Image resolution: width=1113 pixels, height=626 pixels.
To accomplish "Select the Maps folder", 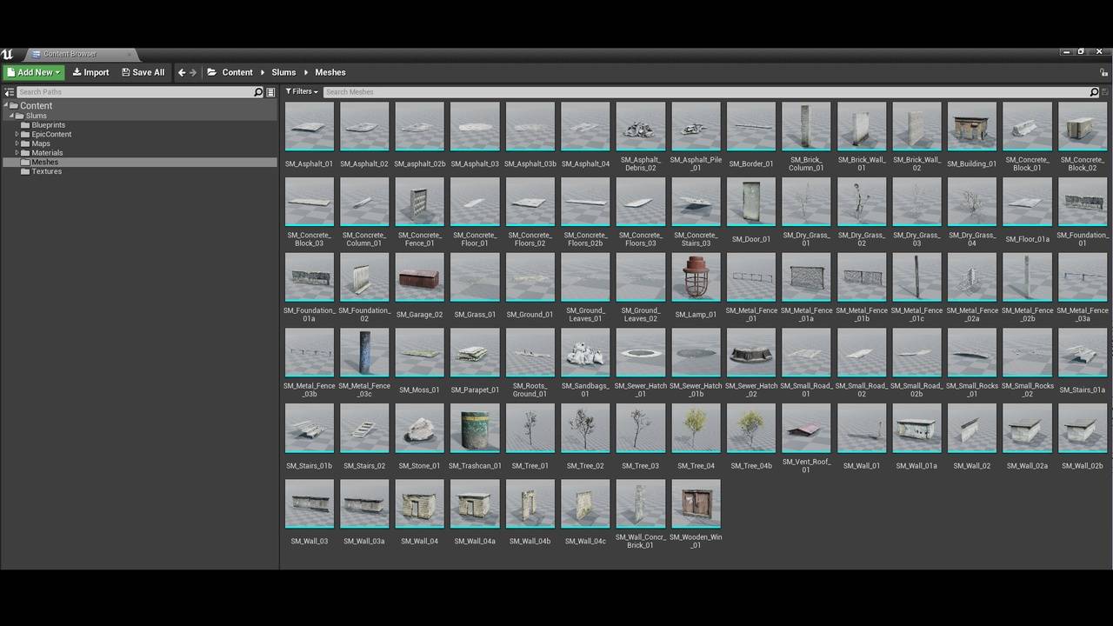I will pyautogui.click(x=41, y=143).
